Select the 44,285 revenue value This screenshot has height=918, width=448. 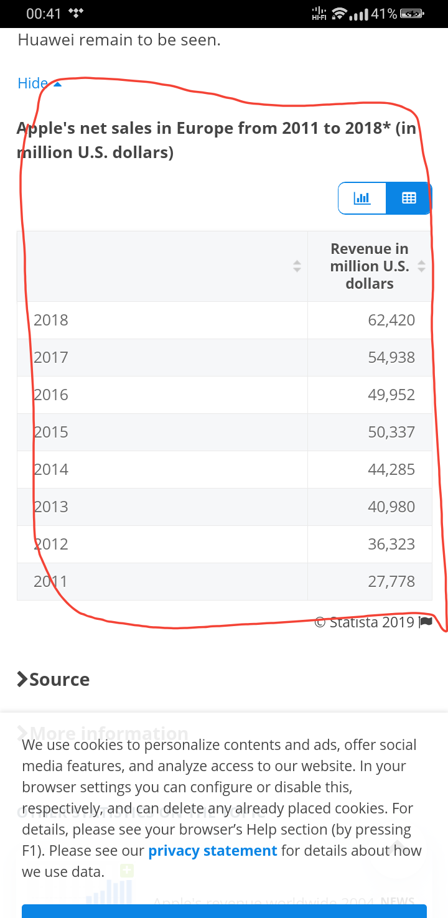click(x=391, y=470)
